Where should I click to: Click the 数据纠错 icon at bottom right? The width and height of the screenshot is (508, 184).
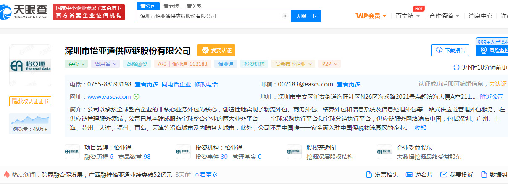pos(484,174)
